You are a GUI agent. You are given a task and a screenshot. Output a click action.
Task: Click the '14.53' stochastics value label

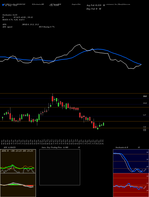pyautogui.click(x=145, y=170)
